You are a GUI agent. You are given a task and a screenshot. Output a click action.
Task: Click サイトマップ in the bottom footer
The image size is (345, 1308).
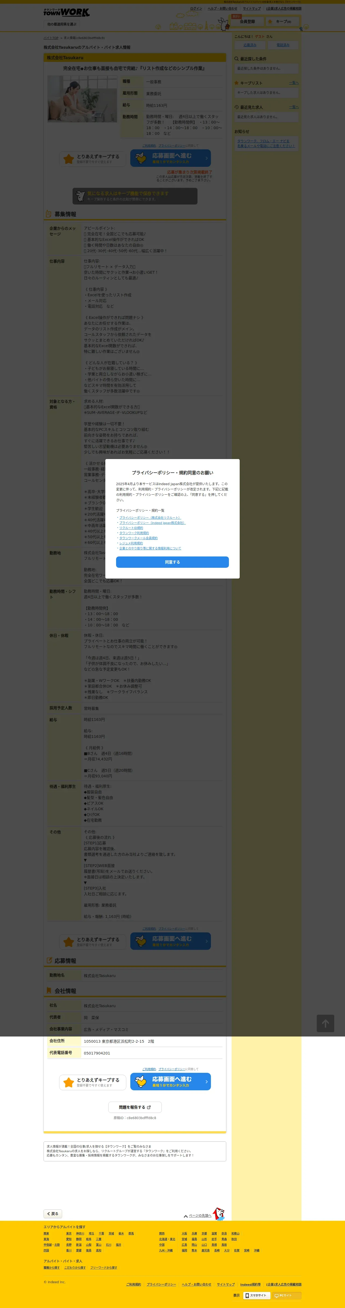click(x=226, y=1284)
